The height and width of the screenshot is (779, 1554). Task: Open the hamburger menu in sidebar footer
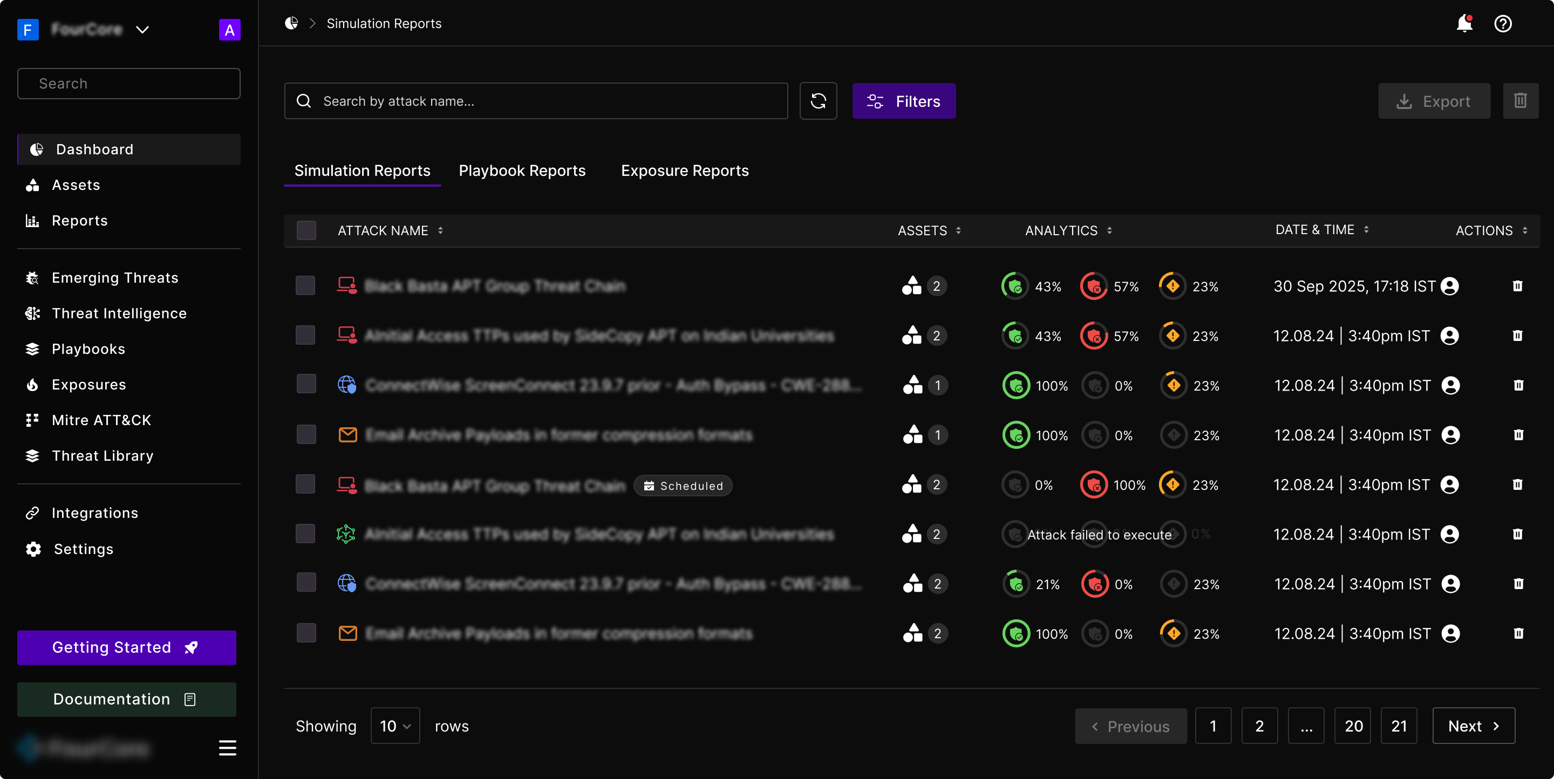click(x=227, y=748)
